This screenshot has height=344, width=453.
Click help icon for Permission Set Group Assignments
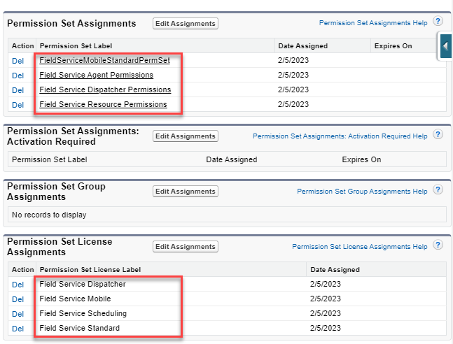[x=438, y=191]
